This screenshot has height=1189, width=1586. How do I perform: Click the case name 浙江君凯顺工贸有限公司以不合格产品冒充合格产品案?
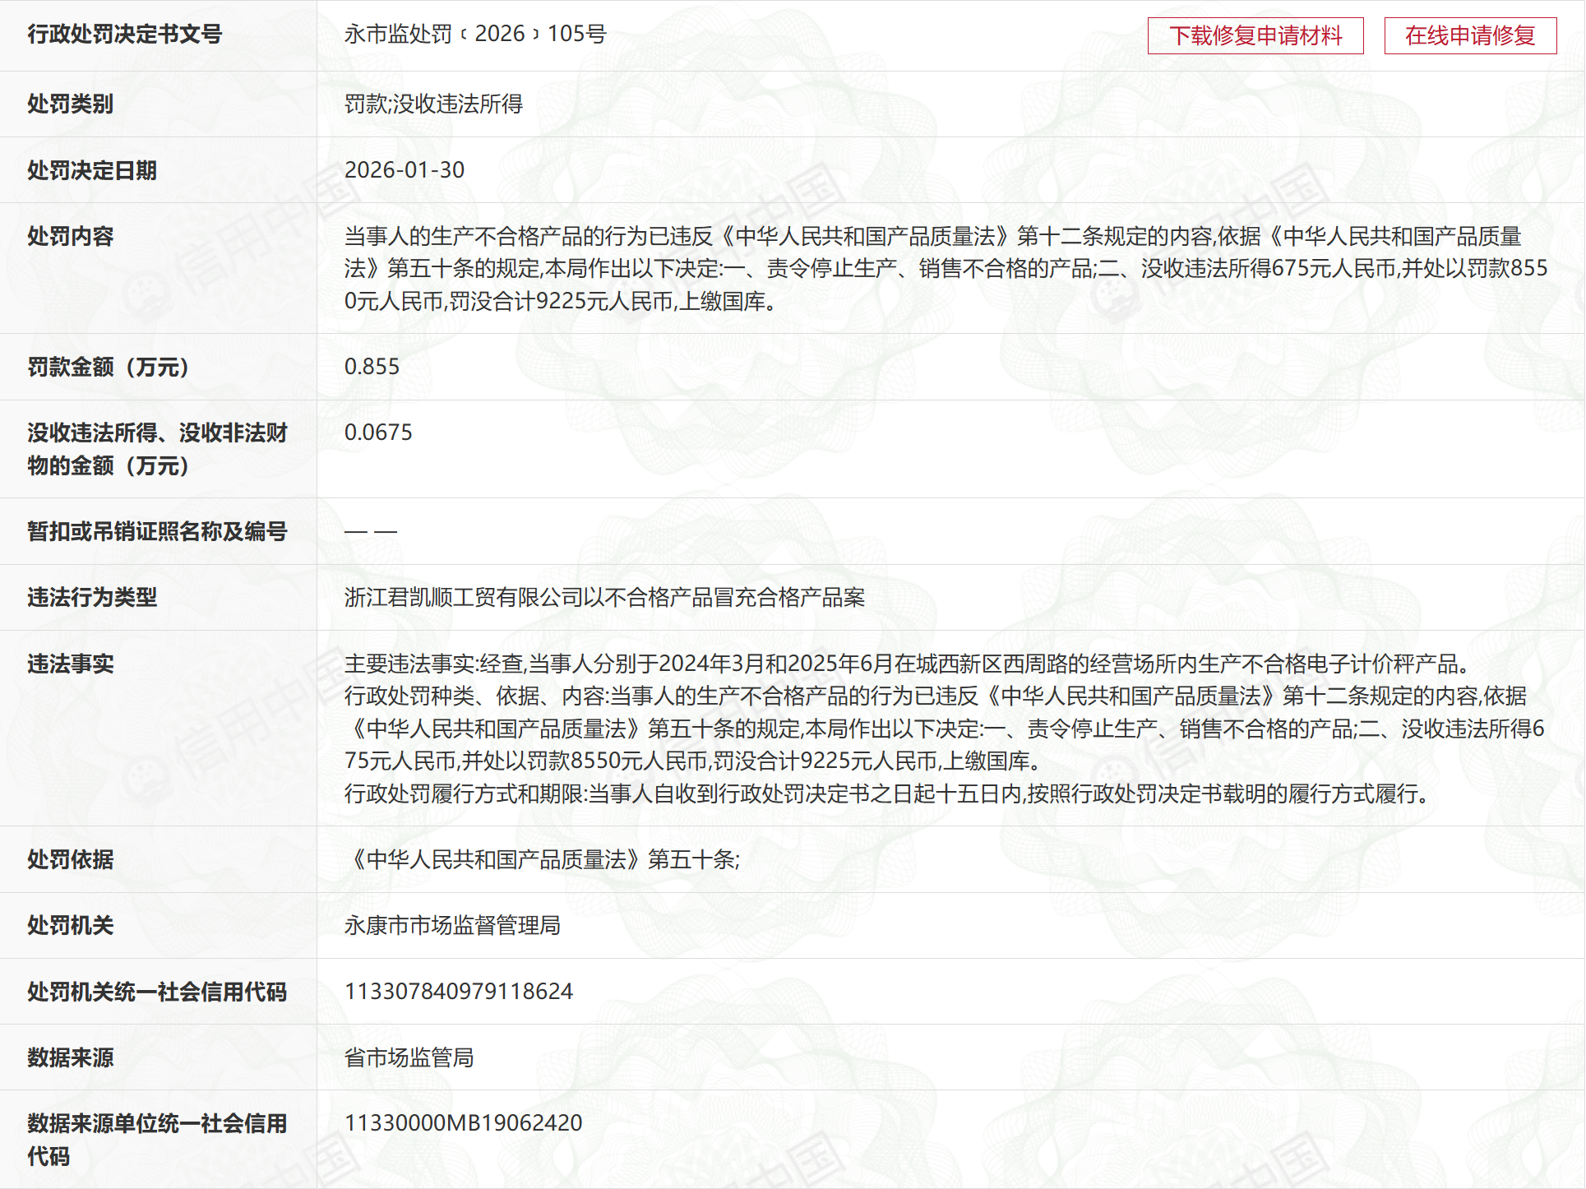tap(604, 597)
